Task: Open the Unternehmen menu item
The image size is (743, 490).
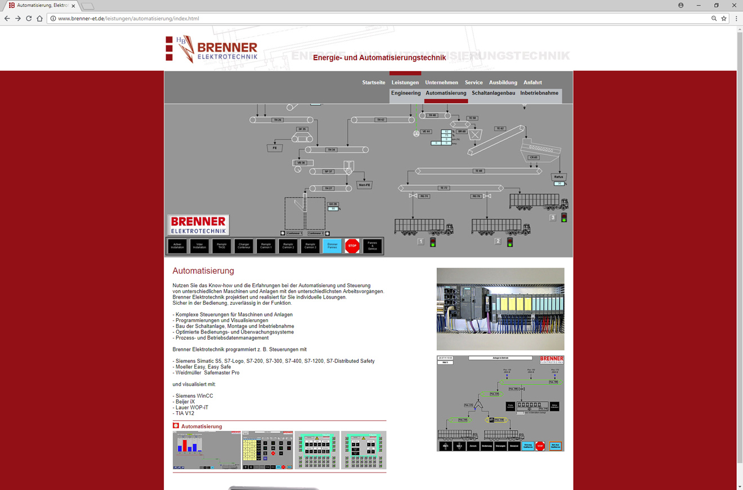Action: click(441, 83)
